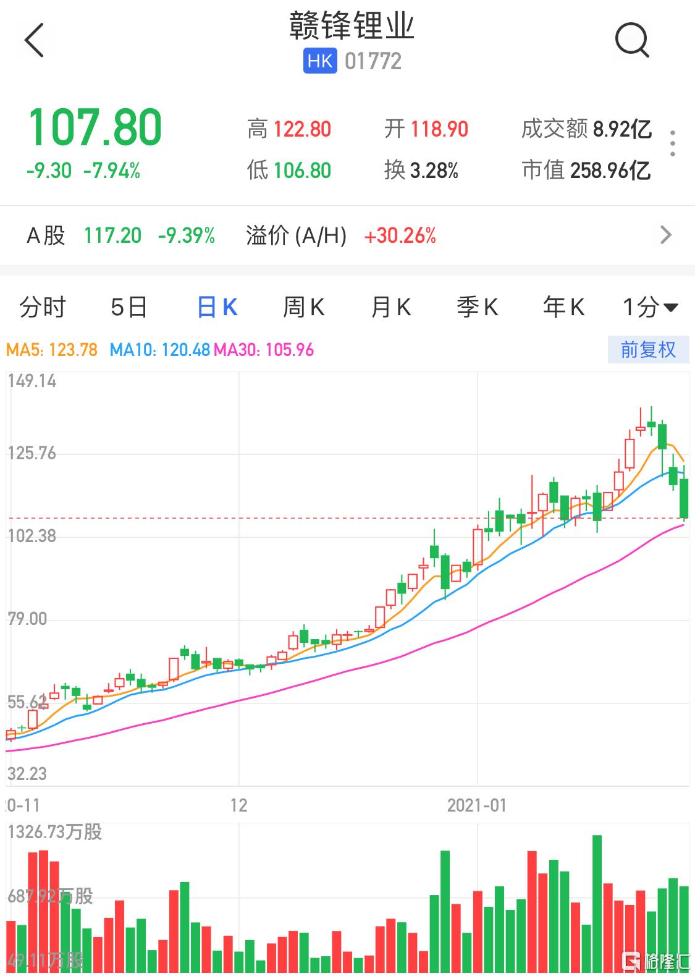Tap the current price 107.80
The width and height of the screenshot is (695, 976).
point(95,127)
